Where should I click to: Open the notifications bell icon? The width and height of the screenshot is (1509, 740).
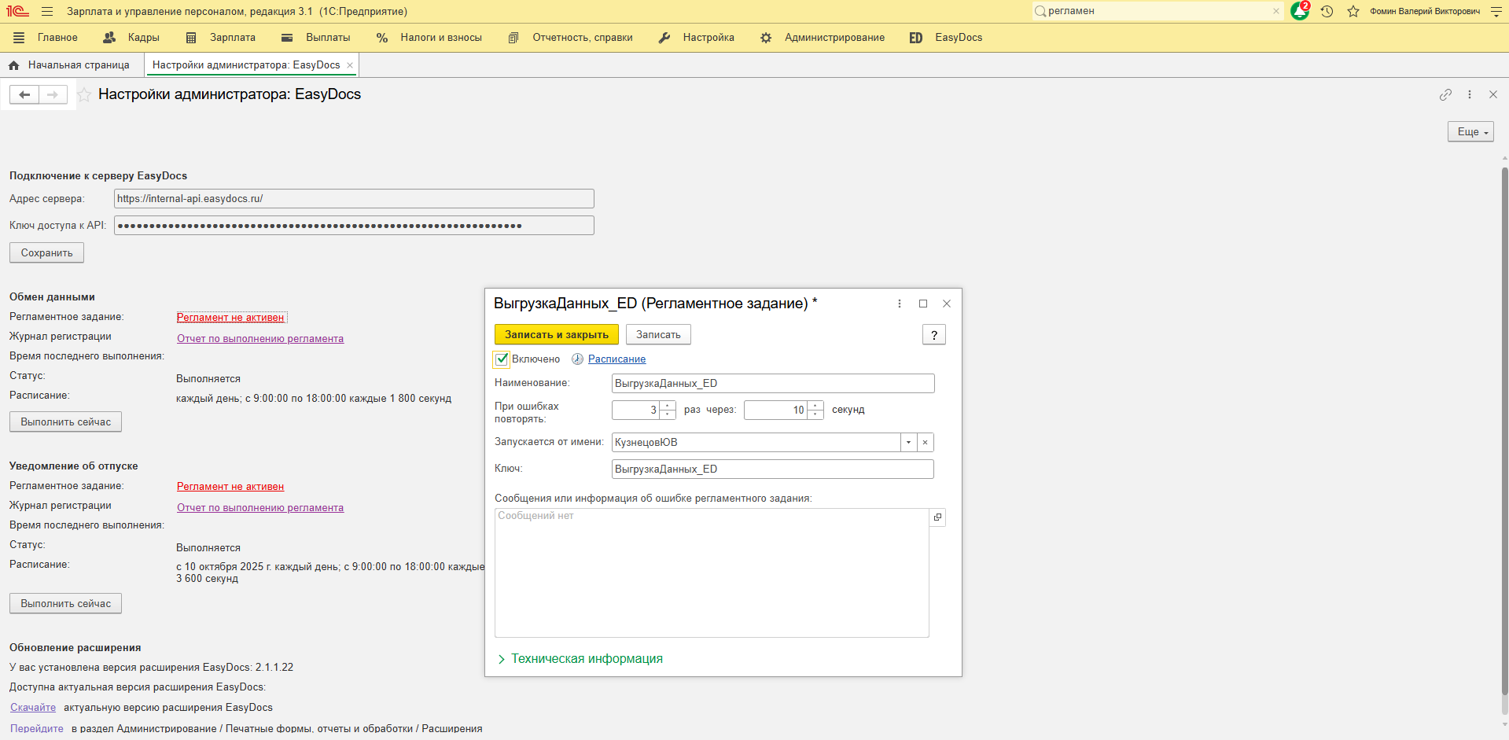click(1299, 11)
